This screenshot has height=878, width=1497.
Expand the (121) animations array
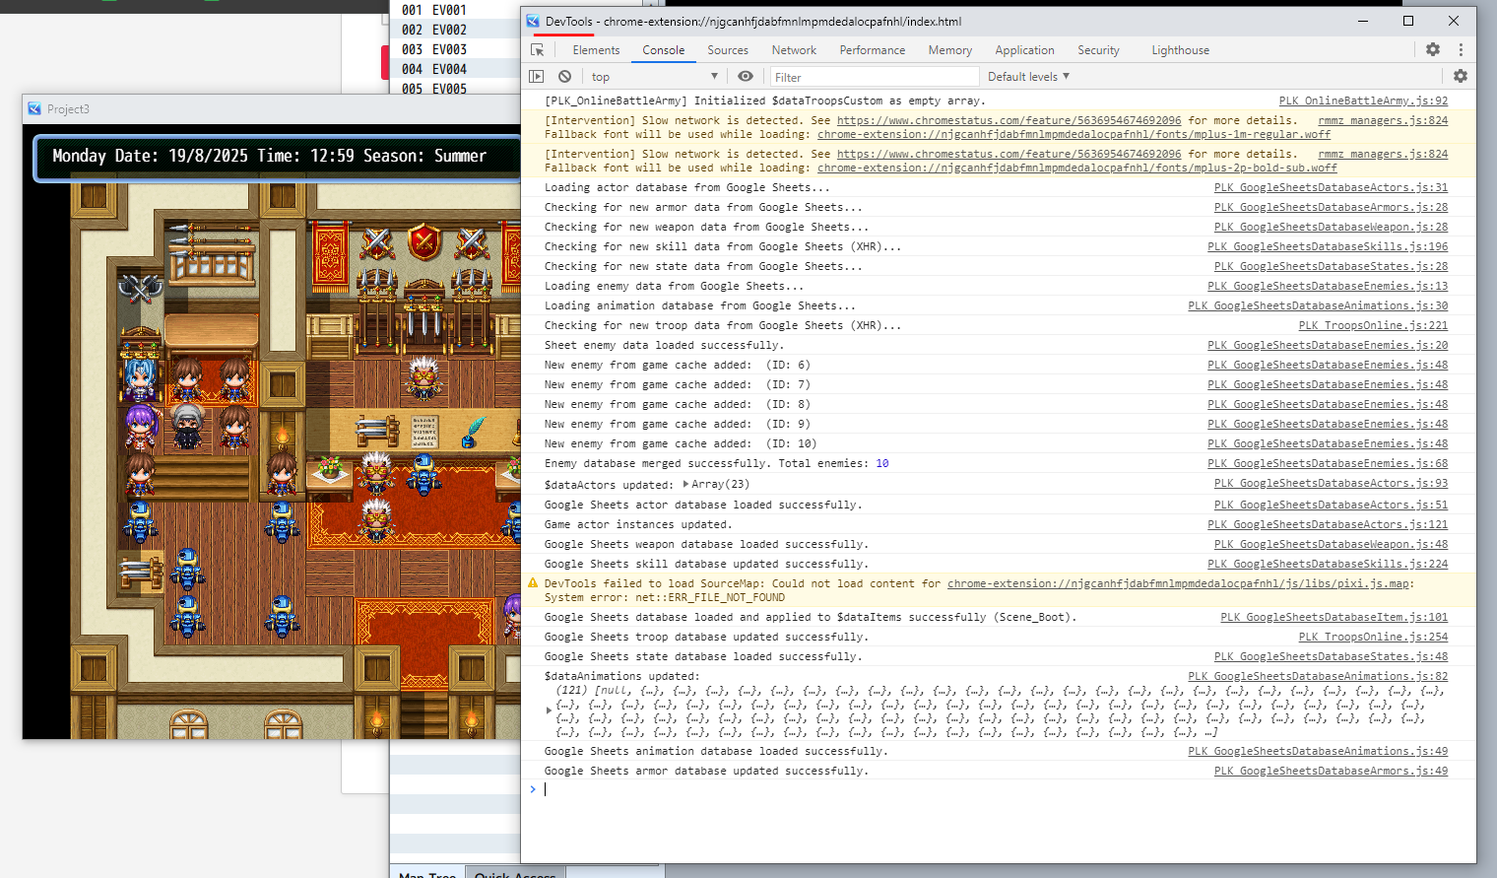[x=549, y=710]
